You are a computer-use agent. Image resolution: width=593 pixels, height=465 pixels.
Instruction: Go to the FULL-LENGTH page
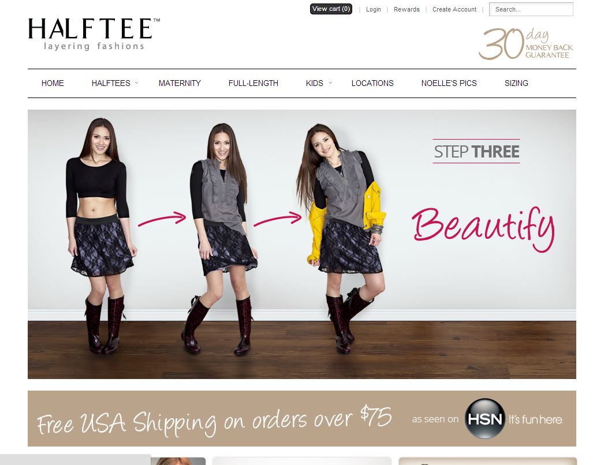point(253,83)
